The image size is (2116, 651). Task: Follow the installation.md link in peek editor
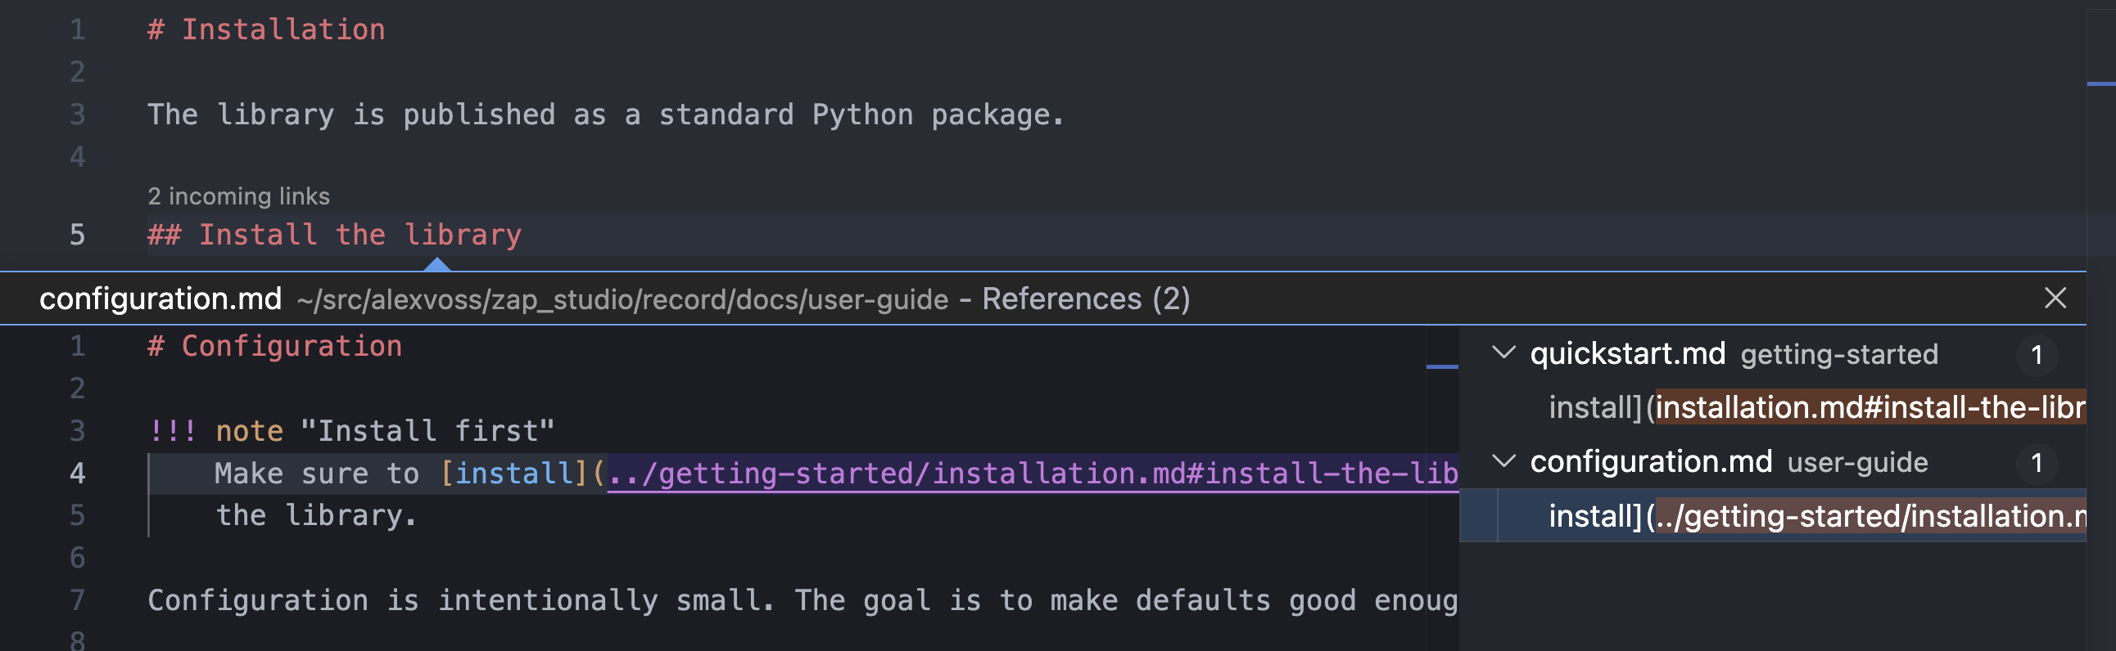[x=1033, y=473]
